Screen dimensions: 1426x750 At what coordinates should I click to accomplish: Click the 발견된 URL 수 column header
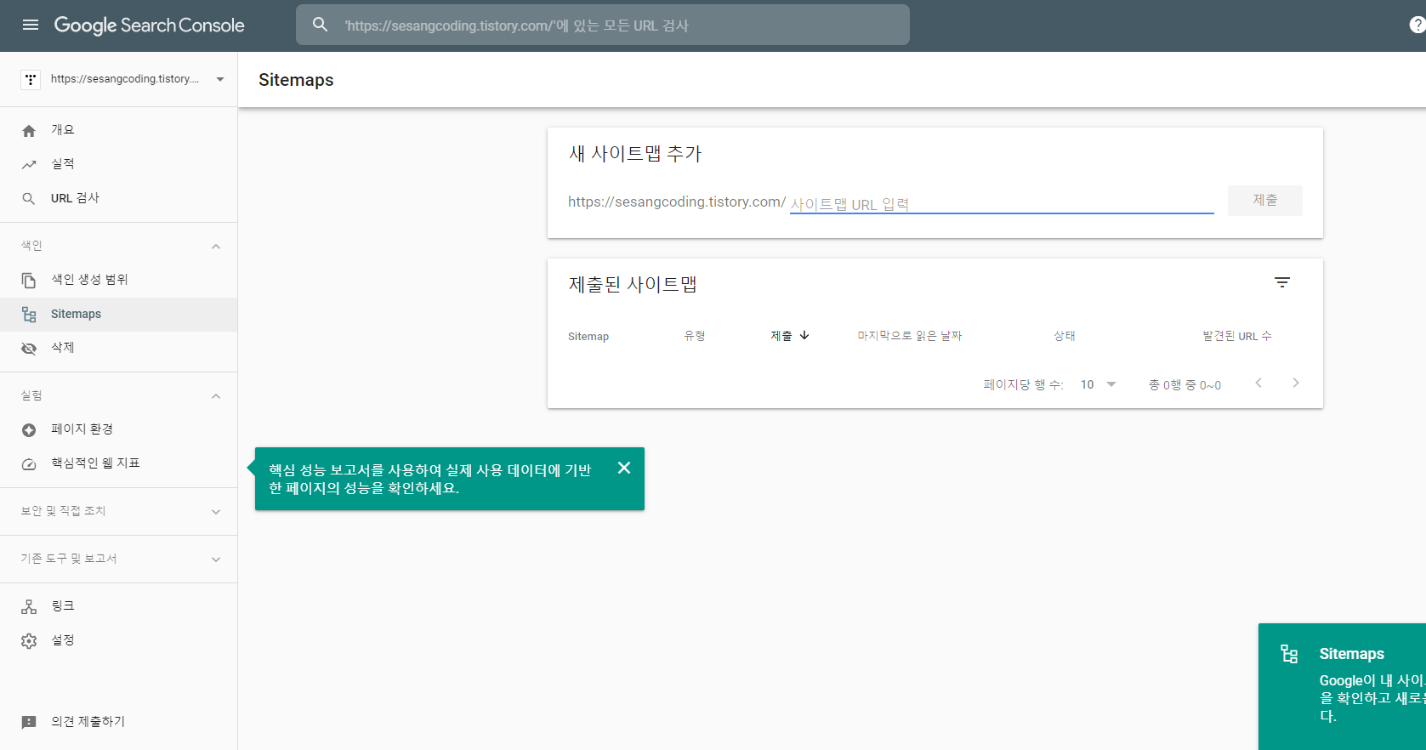(1237, 336)
